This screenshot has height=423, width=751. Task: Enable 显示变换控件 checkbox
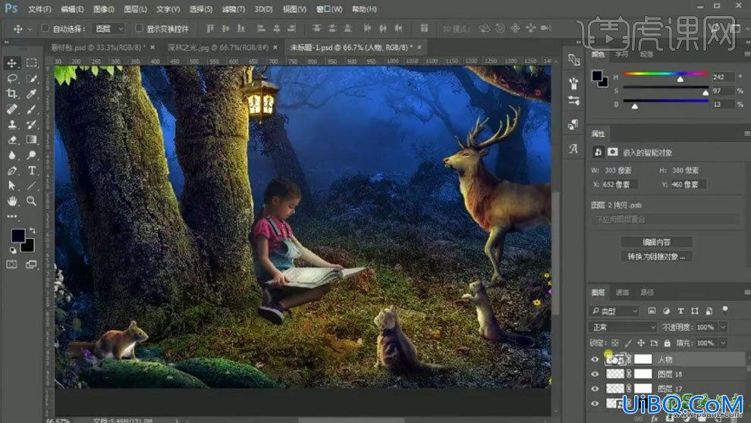[x=139, y=28]
